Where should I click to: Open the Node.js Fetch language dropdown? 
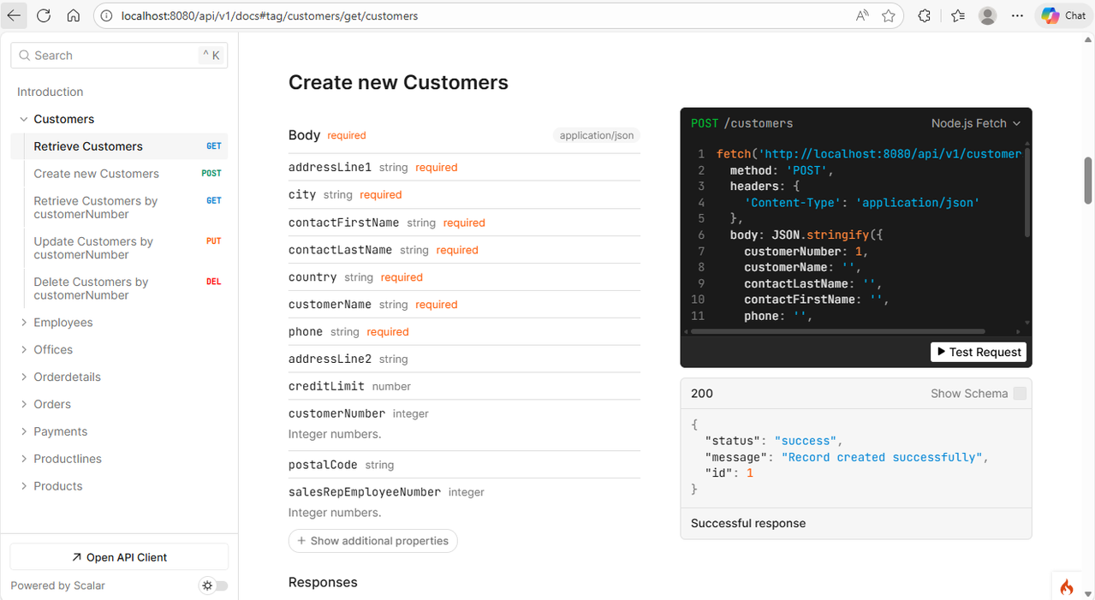(x=976, y=123)
